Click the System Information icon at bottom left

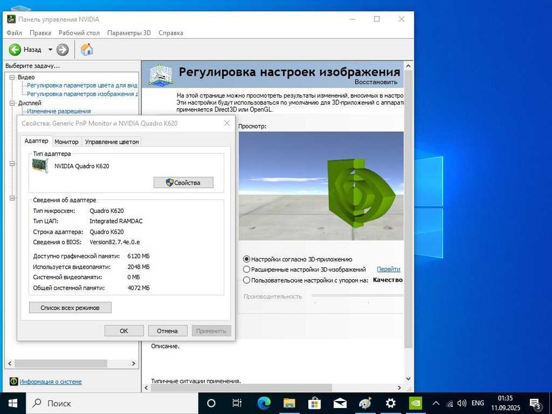pyautogui.click(x=14, y=381)
